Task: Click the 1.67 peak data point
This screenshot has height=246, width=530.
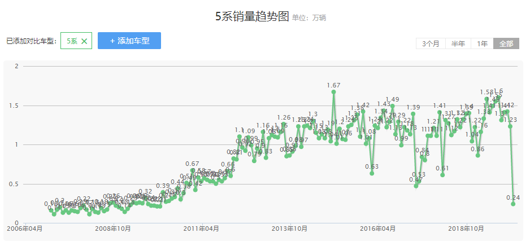Action: tap(333, 92)
